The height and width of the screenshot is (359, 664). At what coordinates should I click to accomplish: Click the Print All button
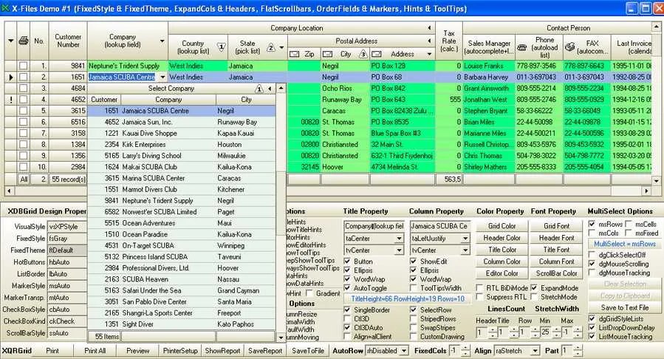(95, 351)
